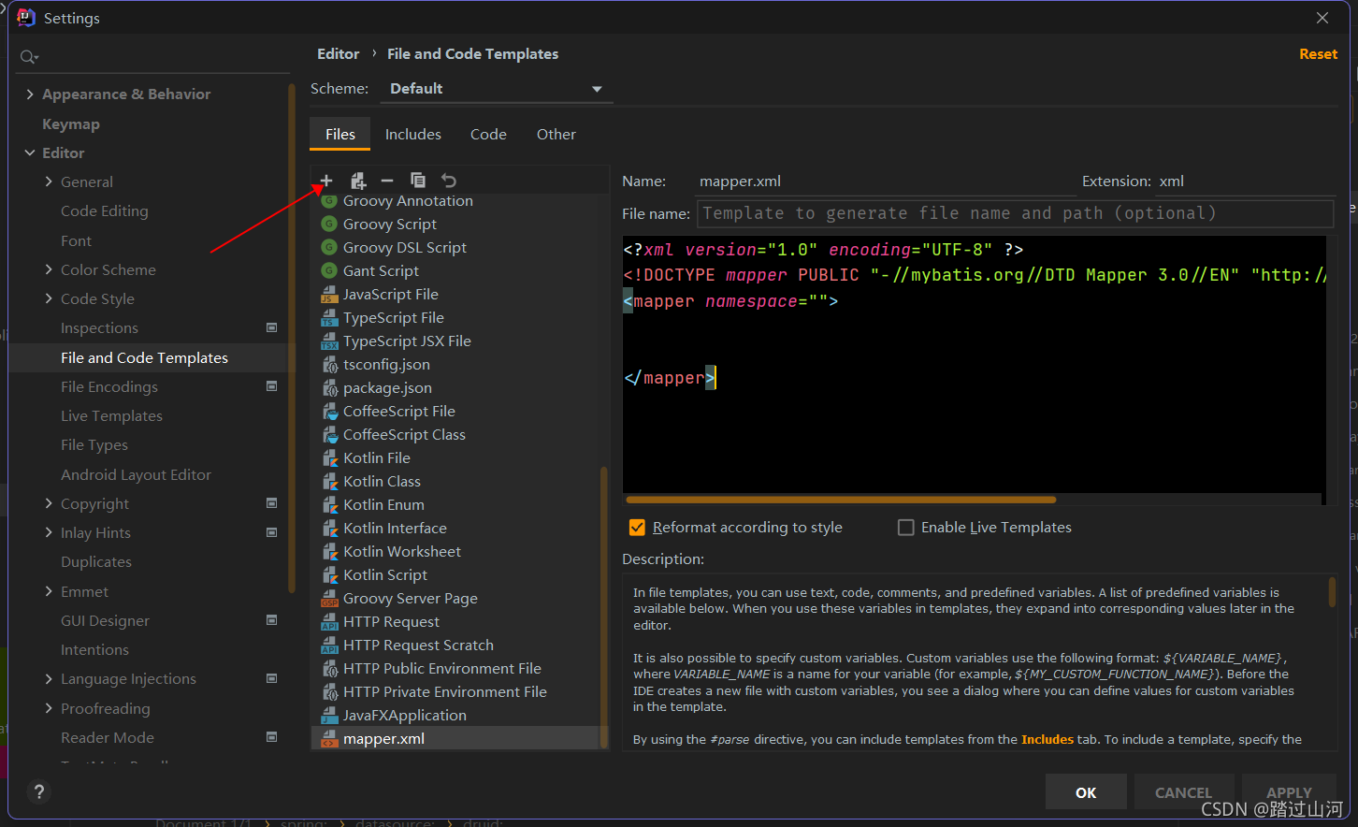The height and width of the screenshot is (827, 1358).
Task: Click the JavaScript File template icon
Action: 329,295
